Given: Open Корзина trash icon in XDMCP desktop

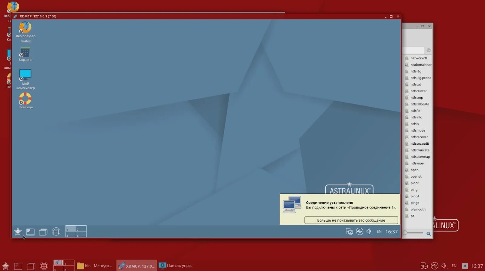Looking at the screenshot, I should [x=25, y=54].
